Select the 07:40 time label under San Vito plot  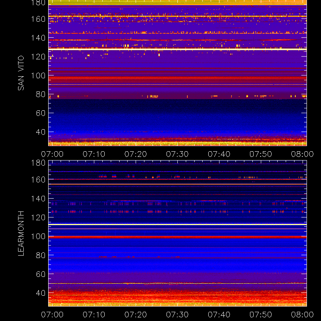[219, 154]
